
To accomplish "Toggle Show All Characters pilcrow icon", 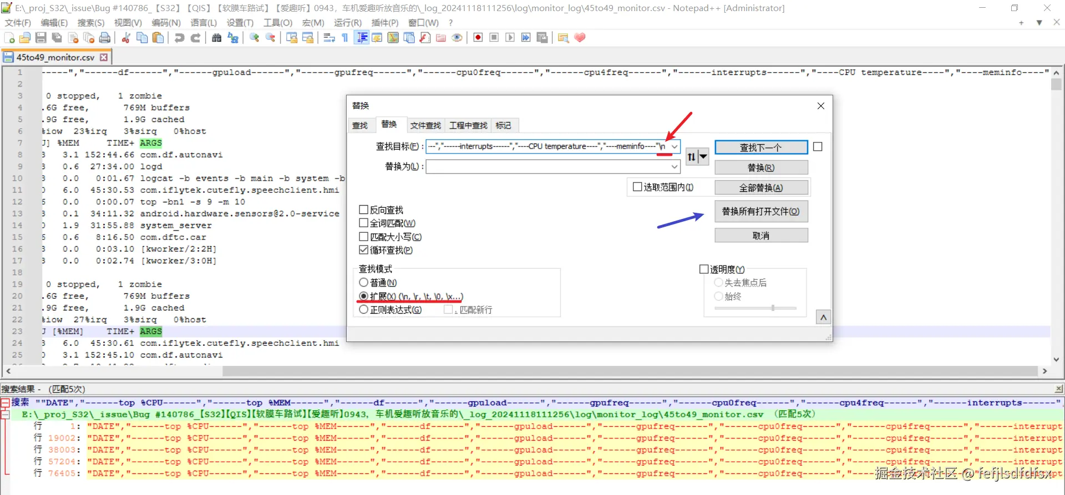I will tap(345, 38).
